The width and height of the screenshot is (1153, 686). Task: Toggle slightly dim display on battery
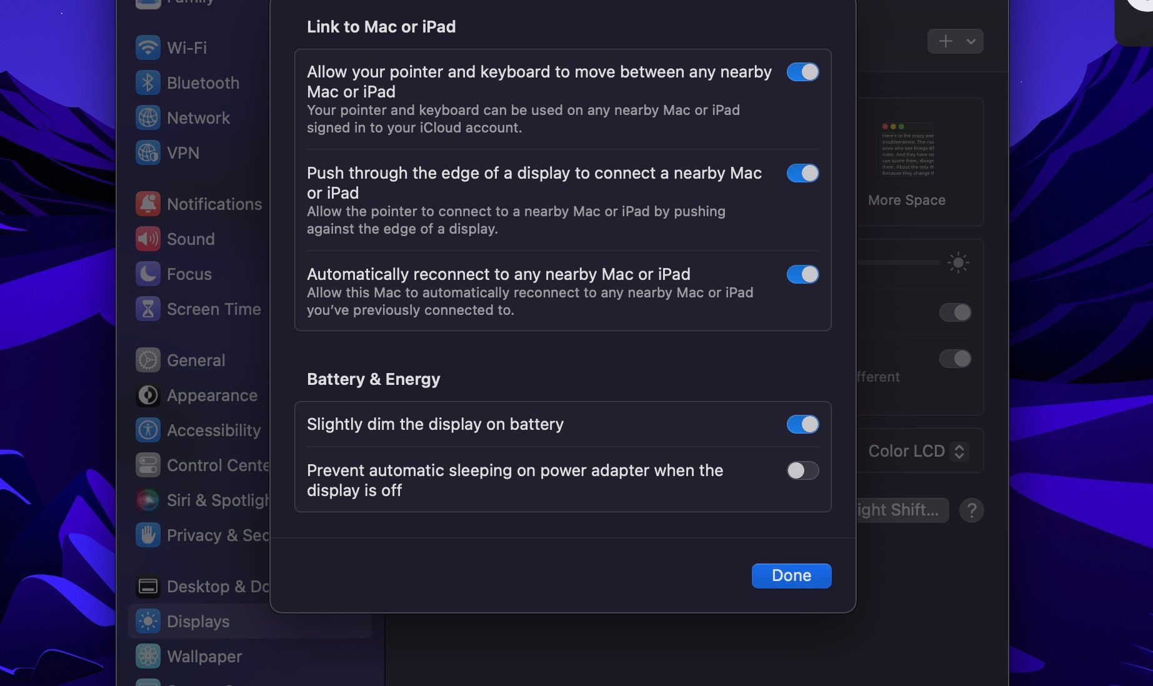[802, 425]
